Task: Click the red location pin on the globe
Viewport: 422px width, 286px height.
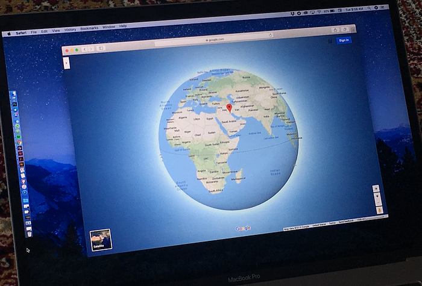Action: coord(229,108)
